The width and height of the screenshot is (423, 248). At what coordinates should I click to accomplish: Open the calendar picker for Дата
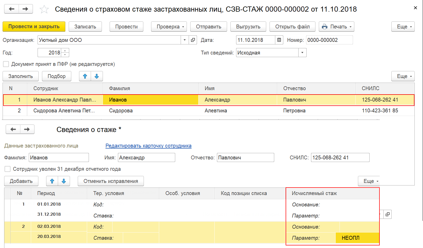[x=279, y=40]
